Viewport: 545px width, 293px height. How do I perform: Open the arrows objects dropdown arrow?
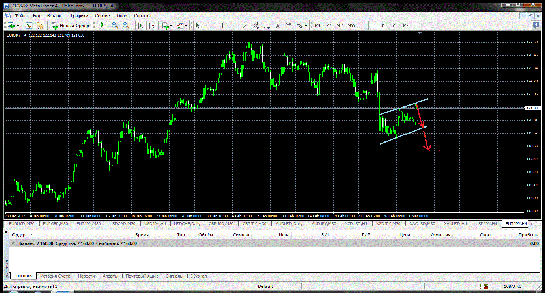tap(306, 26)
